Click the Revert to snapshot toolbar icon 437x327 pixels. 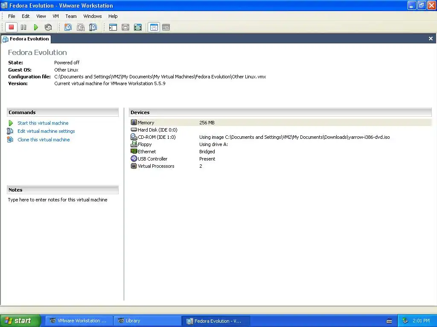(81, 27)
